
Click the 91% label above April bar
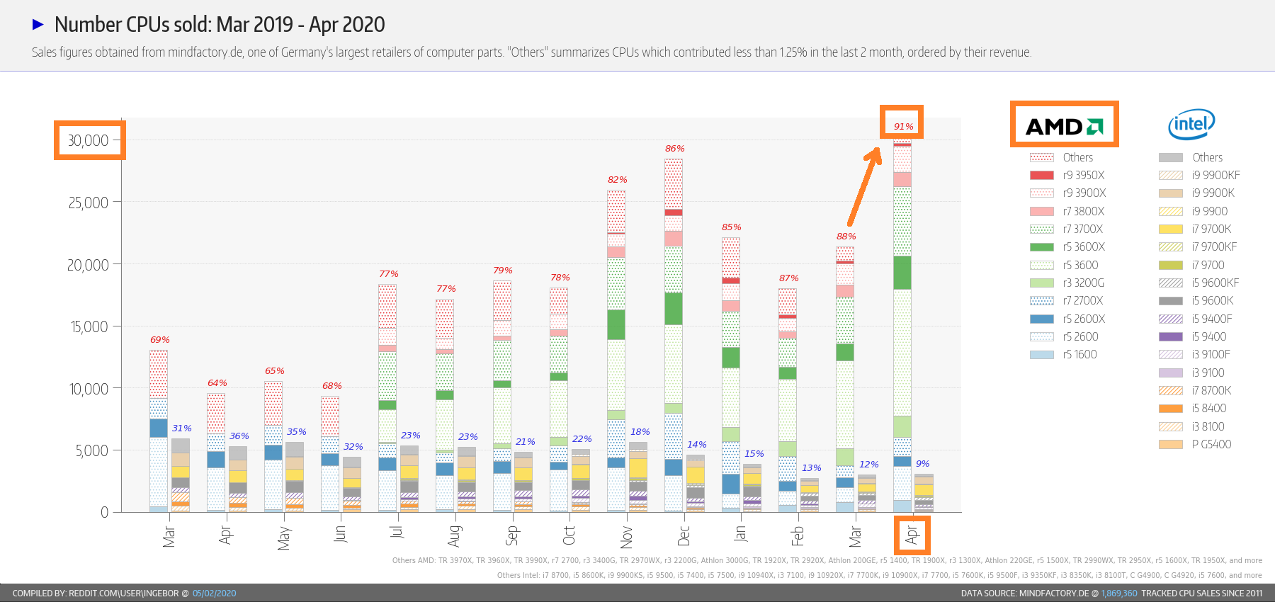(903, 127)
